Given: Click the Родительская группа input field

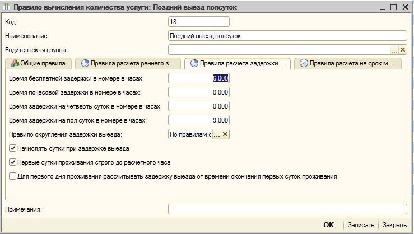Looking at the screenshot, I should pyautogui.click(x=279, y=50).
